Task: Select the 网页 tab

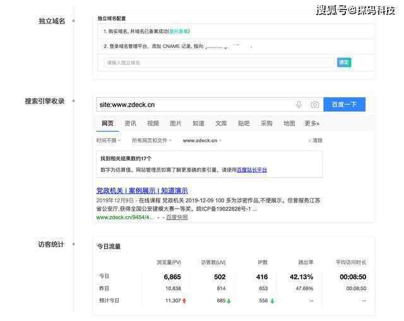Action: [x=107, y=124]
